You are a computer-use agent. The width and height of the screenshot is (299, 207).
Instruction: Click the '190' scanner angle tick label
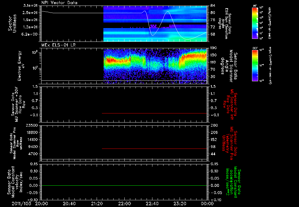[x=214, y=48]
